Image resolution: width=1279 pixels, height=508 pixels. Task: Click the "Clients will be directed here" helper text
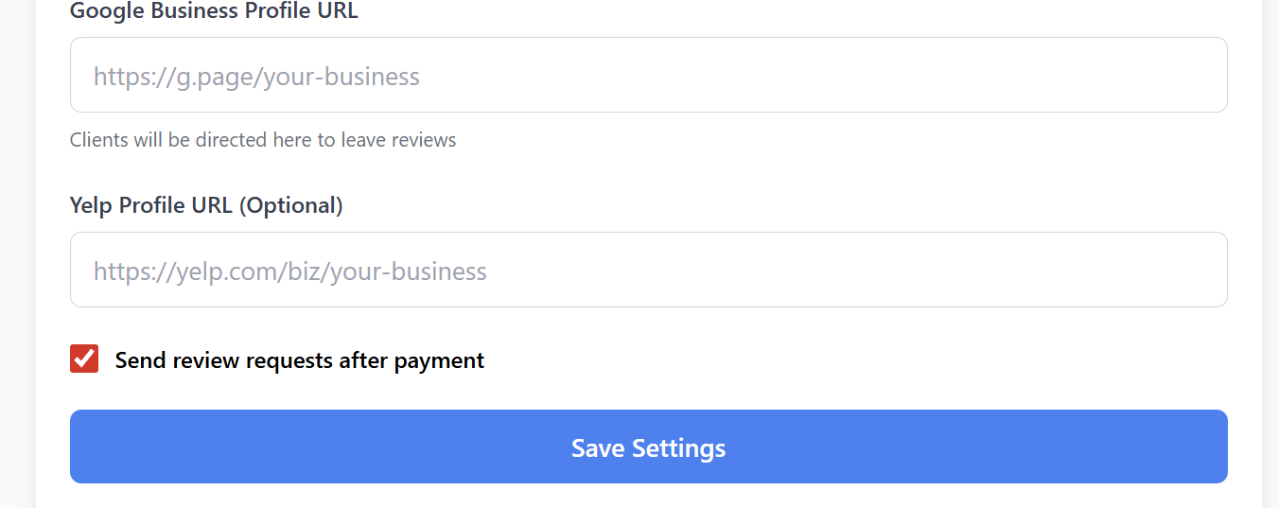263,140
